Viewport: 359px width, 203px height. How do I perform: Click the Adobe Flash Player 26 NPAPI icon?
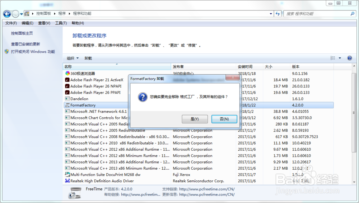pos(67,86)
